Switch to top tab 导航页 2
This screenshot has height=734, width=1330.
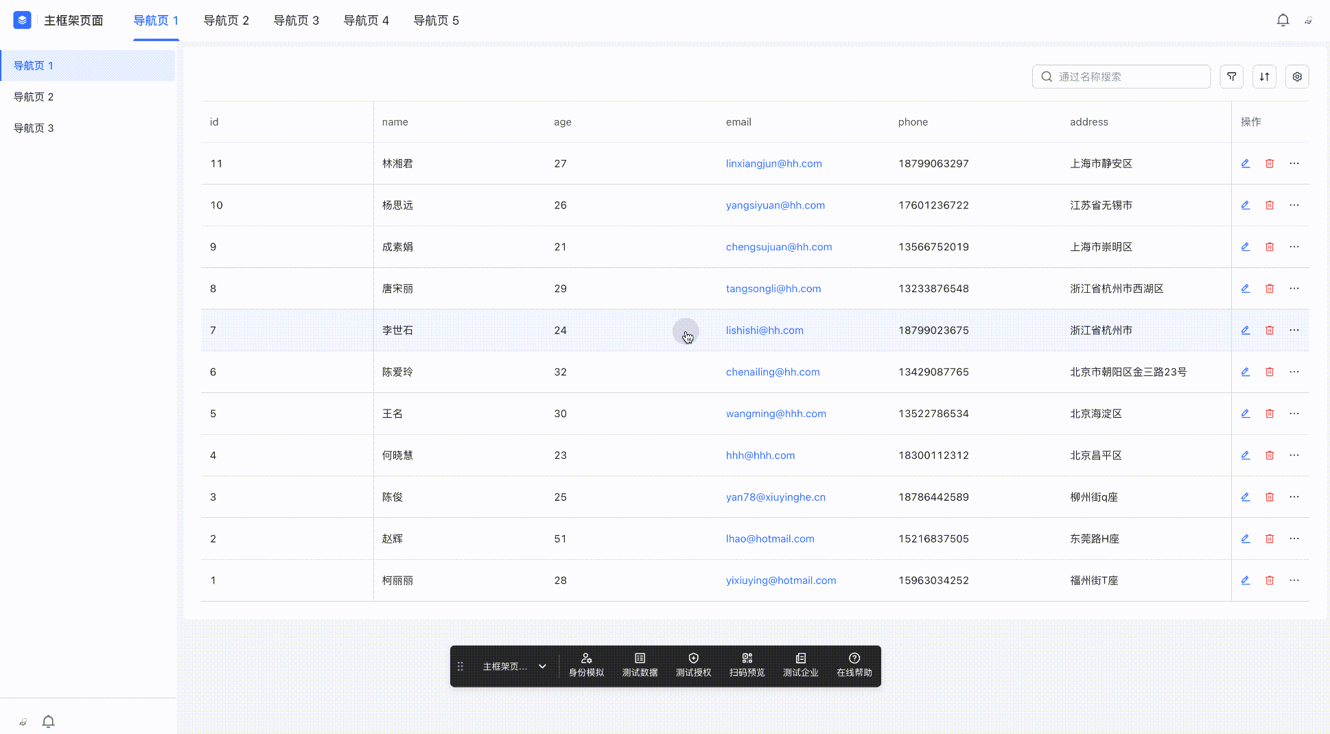pyautogui.click(x=226, y=21)
